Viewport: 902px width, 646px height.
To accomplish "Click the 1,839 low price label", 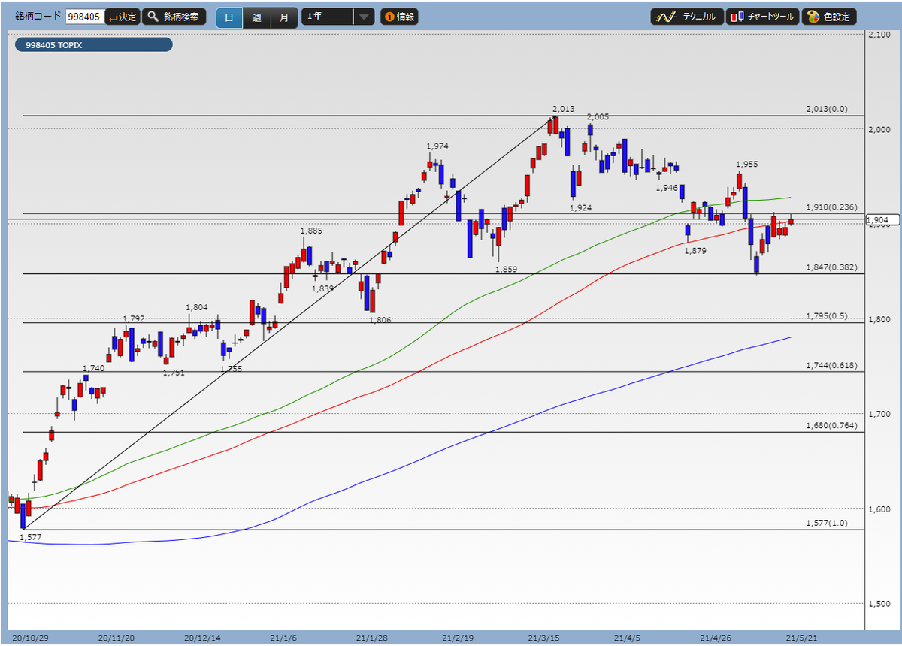I will pos(322,288).
